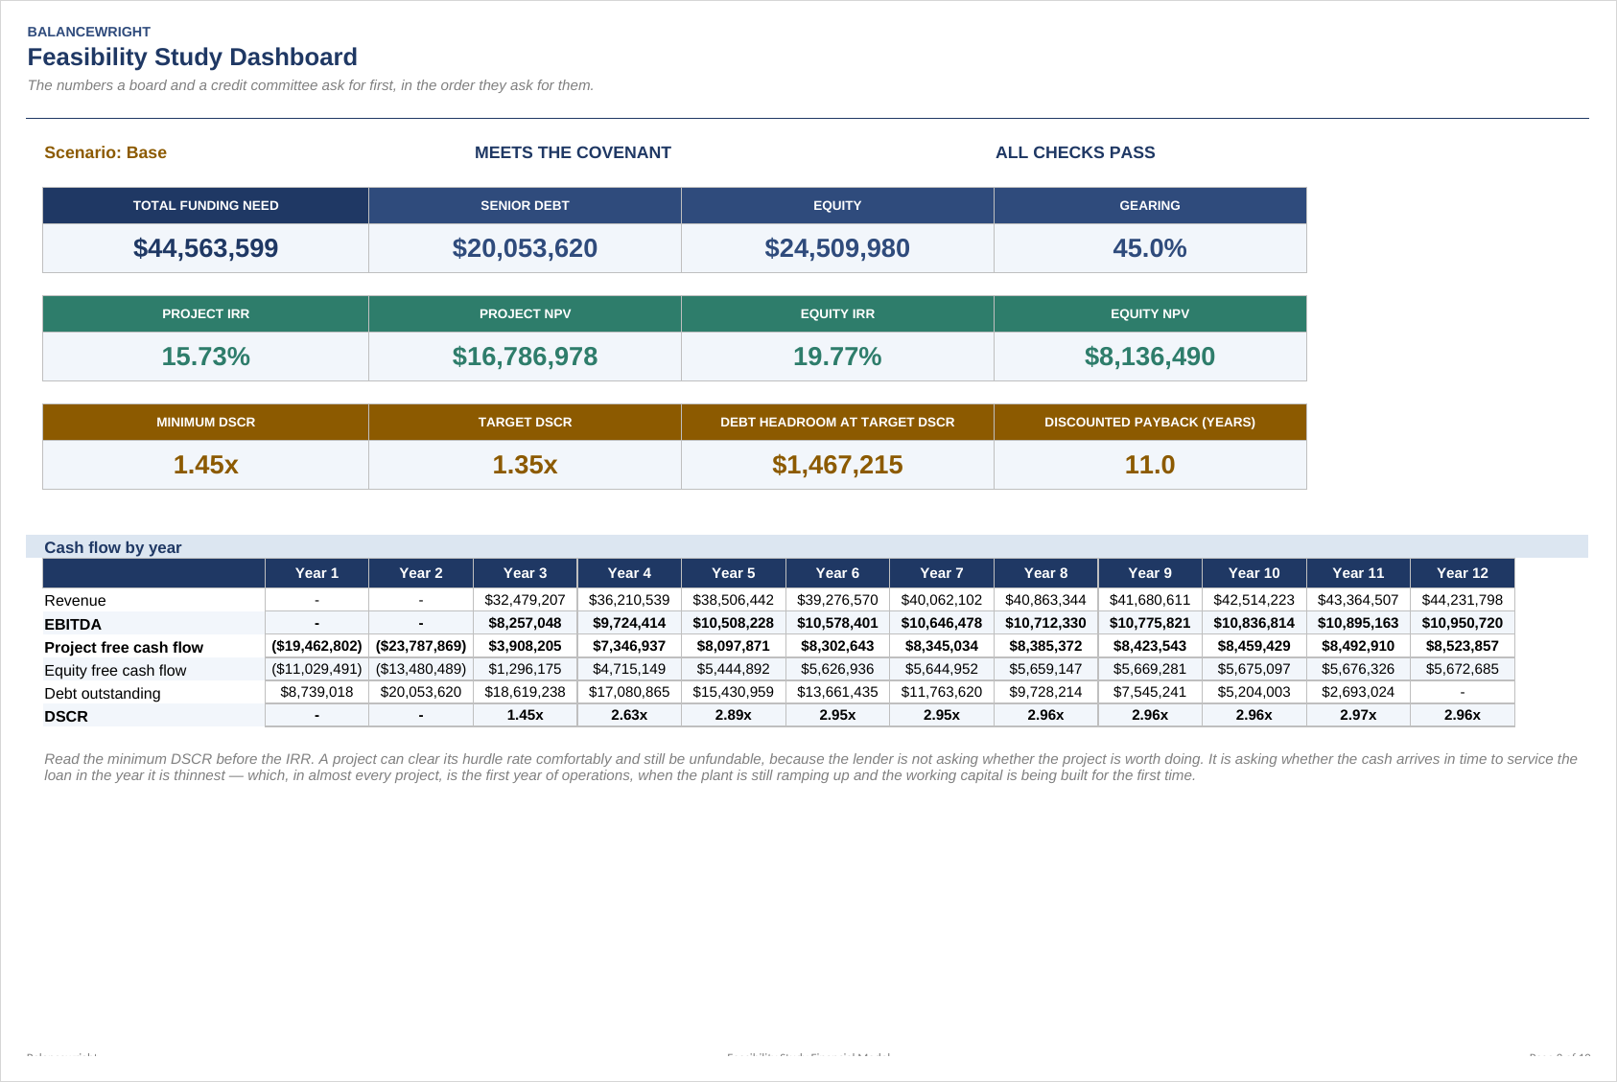Select the Project NPV header
1617x1082 pixels.
tap(525, 314)
